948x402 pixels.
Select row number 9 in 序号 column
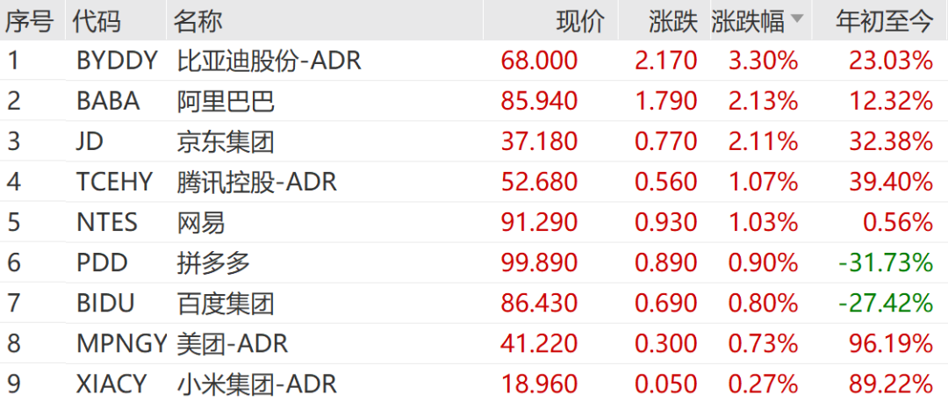pos(13,384)
